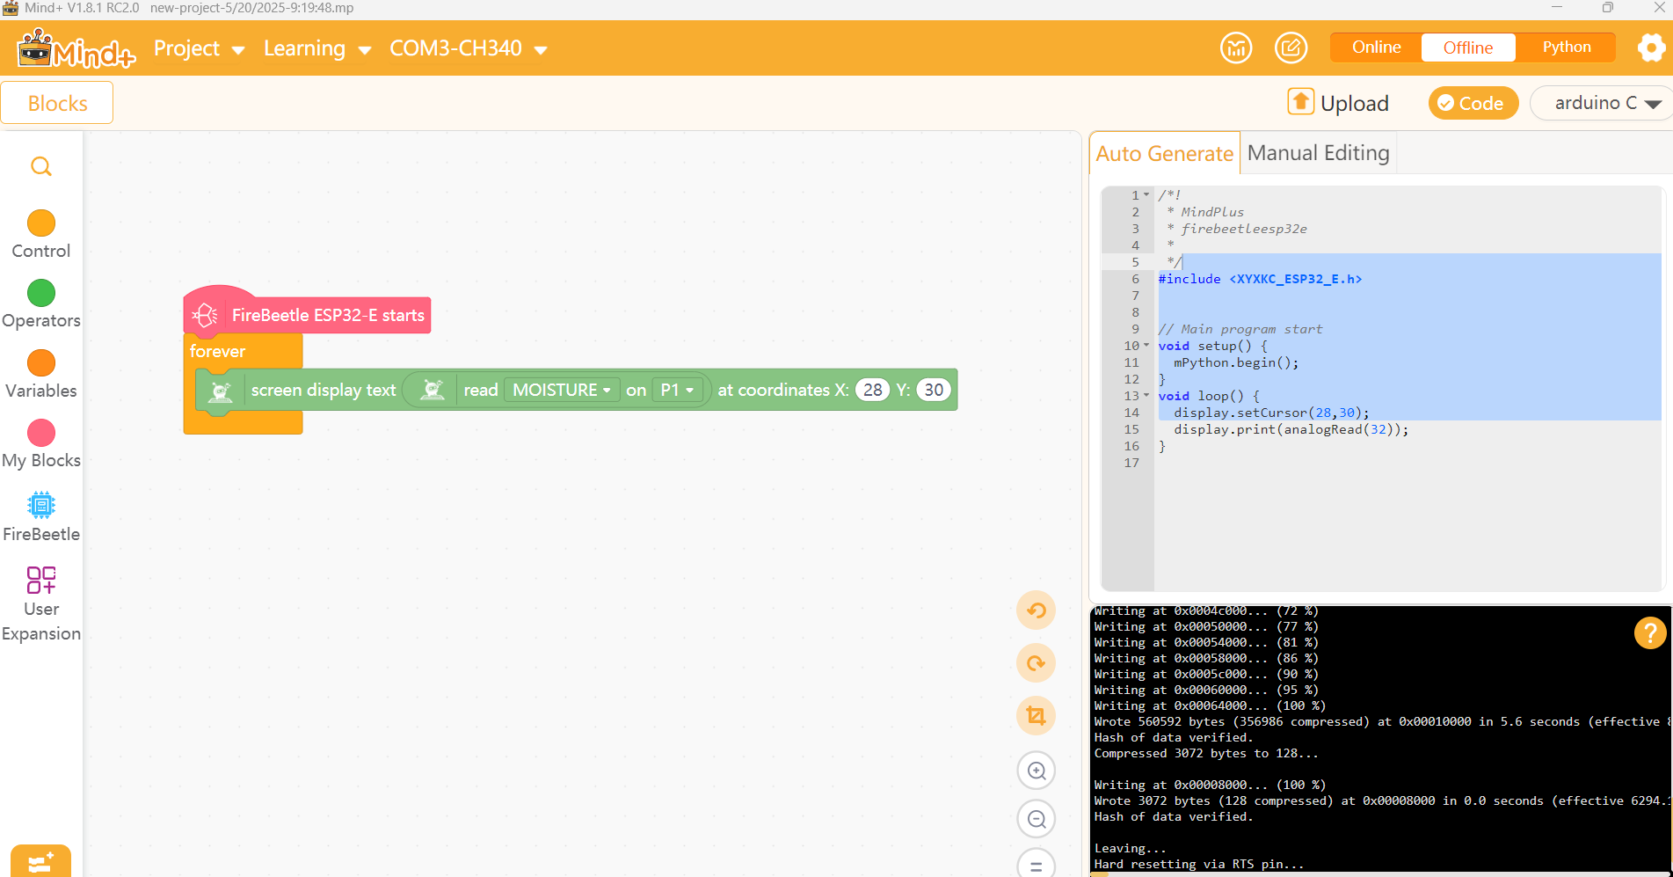Viewport: 1673px width, 877px height.
Task: Select the My Blocks category
Action: (41, 444)
